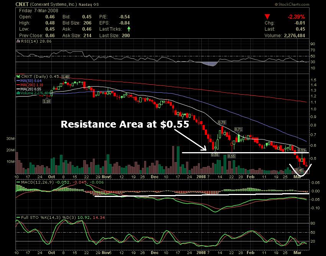Click the volume bars icon in legend
Viewport: 326px width, 256px height.
tap(18, 93)
